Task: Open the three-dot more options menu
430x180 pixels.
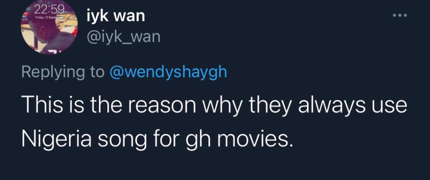Action: coord(400,16)
